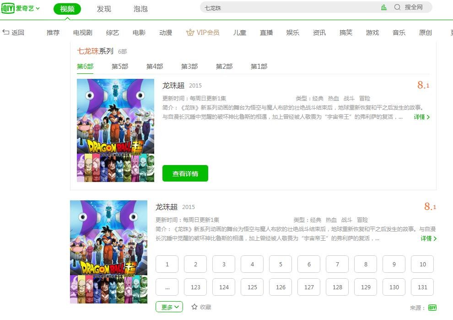This screenshot has width=453, height=320.
Task: Open episode 131
Action: coord(422,287)
